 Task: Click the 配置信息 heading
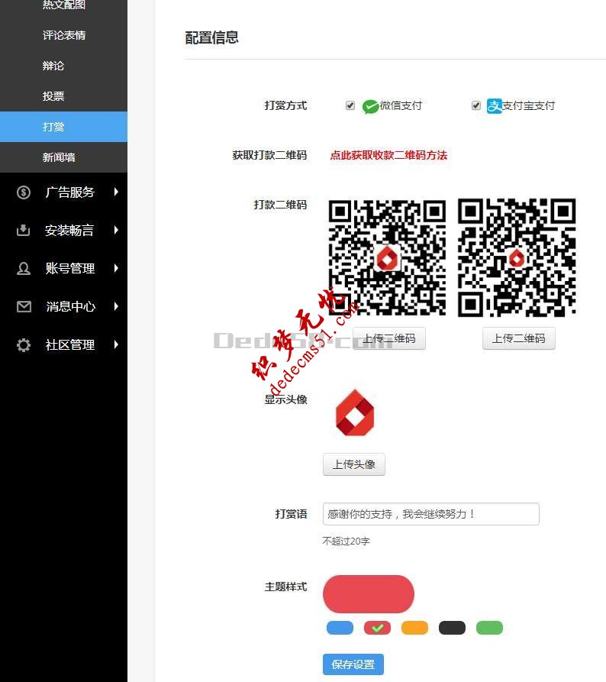click(x=211, y=37)
